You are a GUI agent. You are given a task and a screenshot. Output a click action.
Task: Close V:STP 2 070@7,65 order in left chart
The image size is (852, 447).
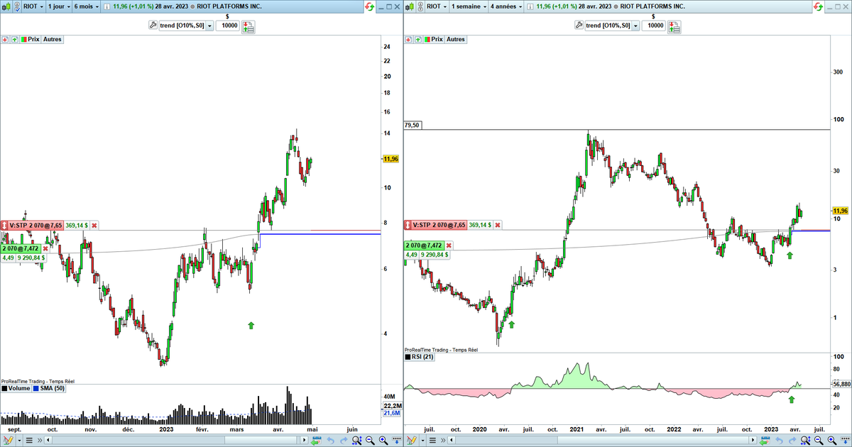tap(94, 225)
